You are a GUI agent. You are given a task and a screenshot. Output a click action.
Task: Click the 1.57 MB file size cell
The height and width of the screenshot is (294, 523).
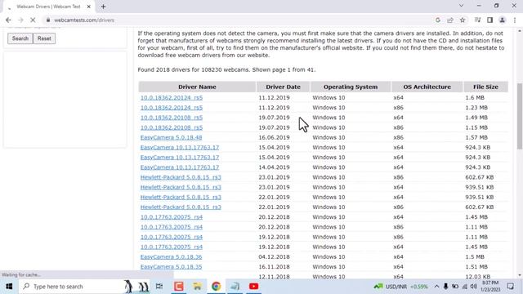point(476,137)
